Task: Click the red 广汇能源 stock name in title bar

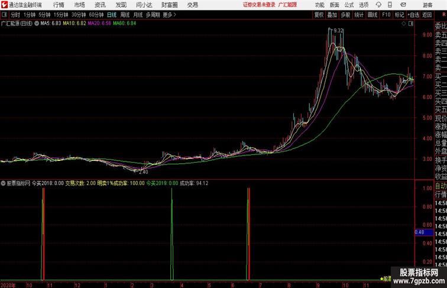Action: pos(287,5)
